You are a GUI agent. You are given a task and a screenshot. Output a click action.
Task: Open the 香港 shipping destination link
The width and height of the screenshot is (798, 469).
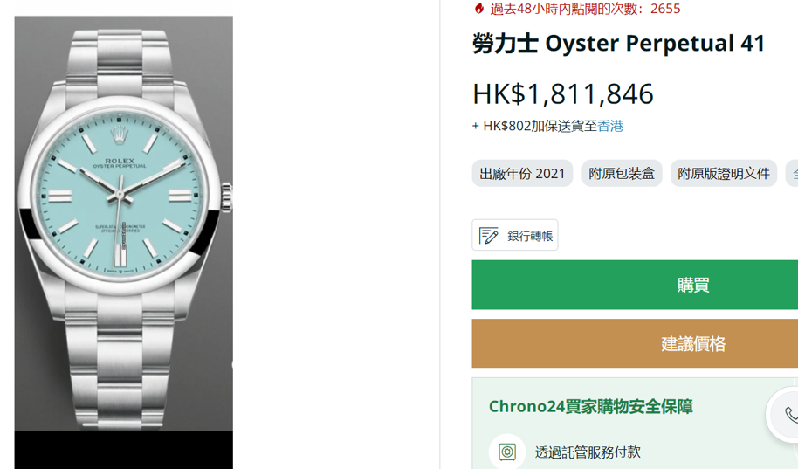[x=610, y=126]
